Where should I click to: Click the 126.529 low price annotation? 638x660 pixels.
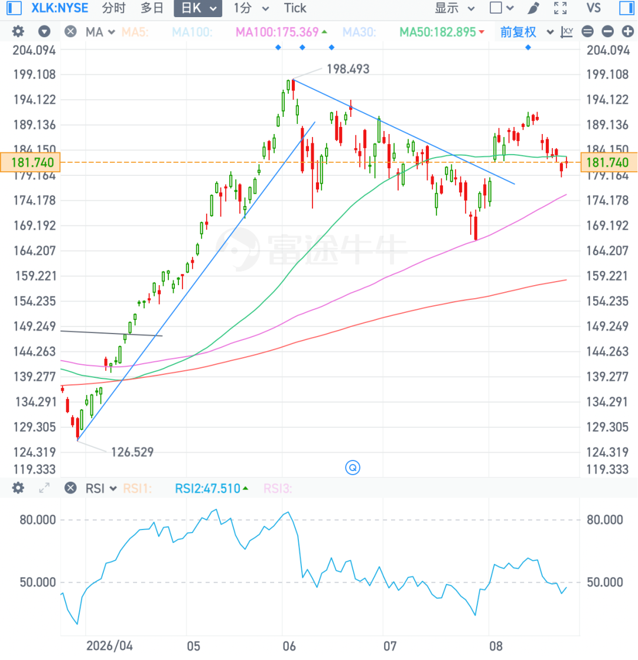(x=132, y=452)
